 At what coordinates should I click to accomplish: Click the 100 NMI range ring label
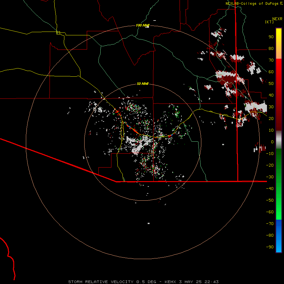pos(143,25)
